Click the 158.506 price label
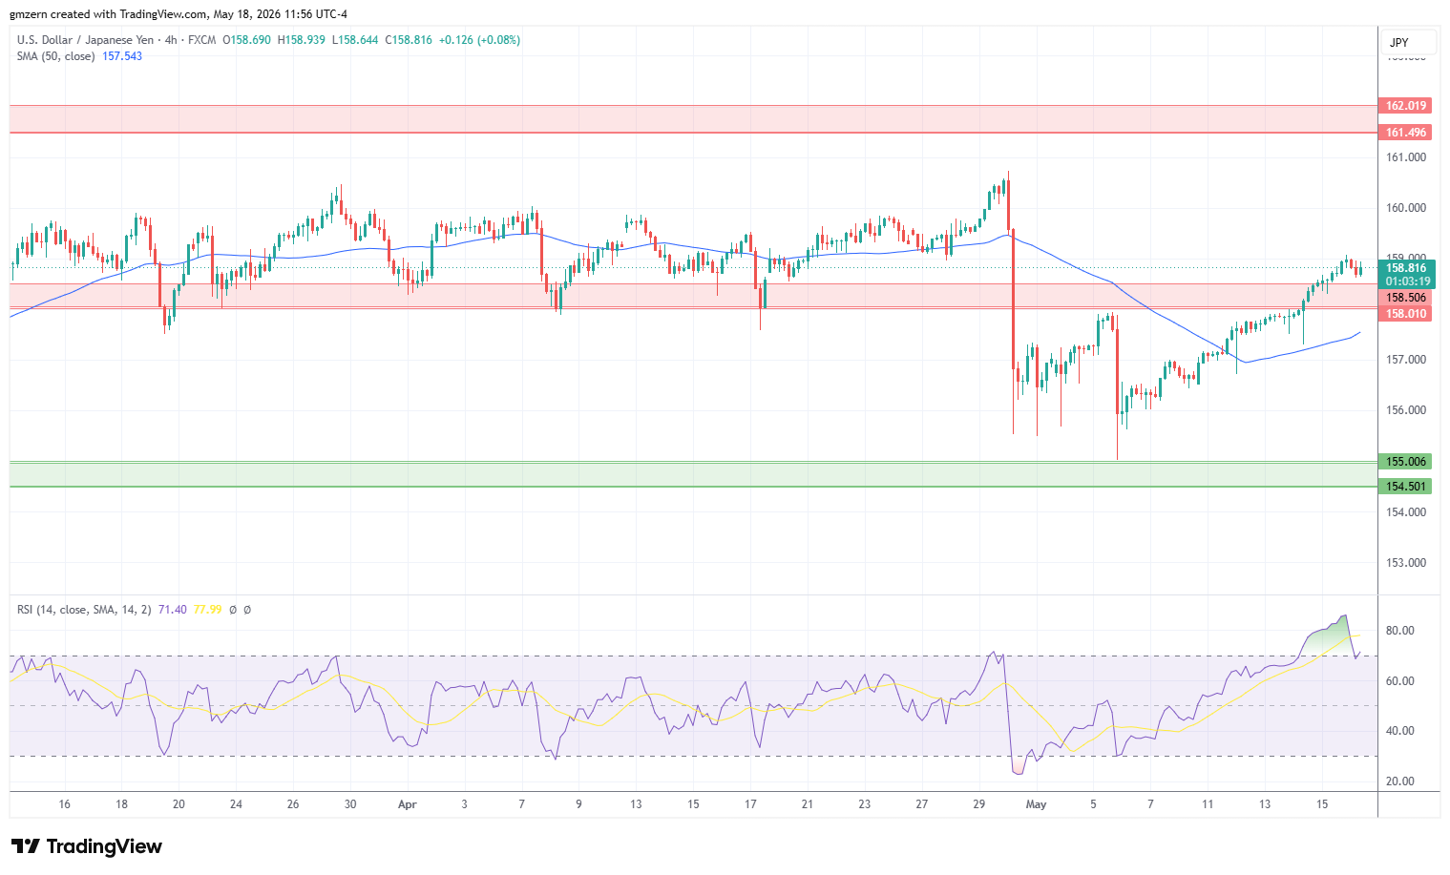Image resolution: width=1450 pixels, height=875 pixels. coord(1406,298)
